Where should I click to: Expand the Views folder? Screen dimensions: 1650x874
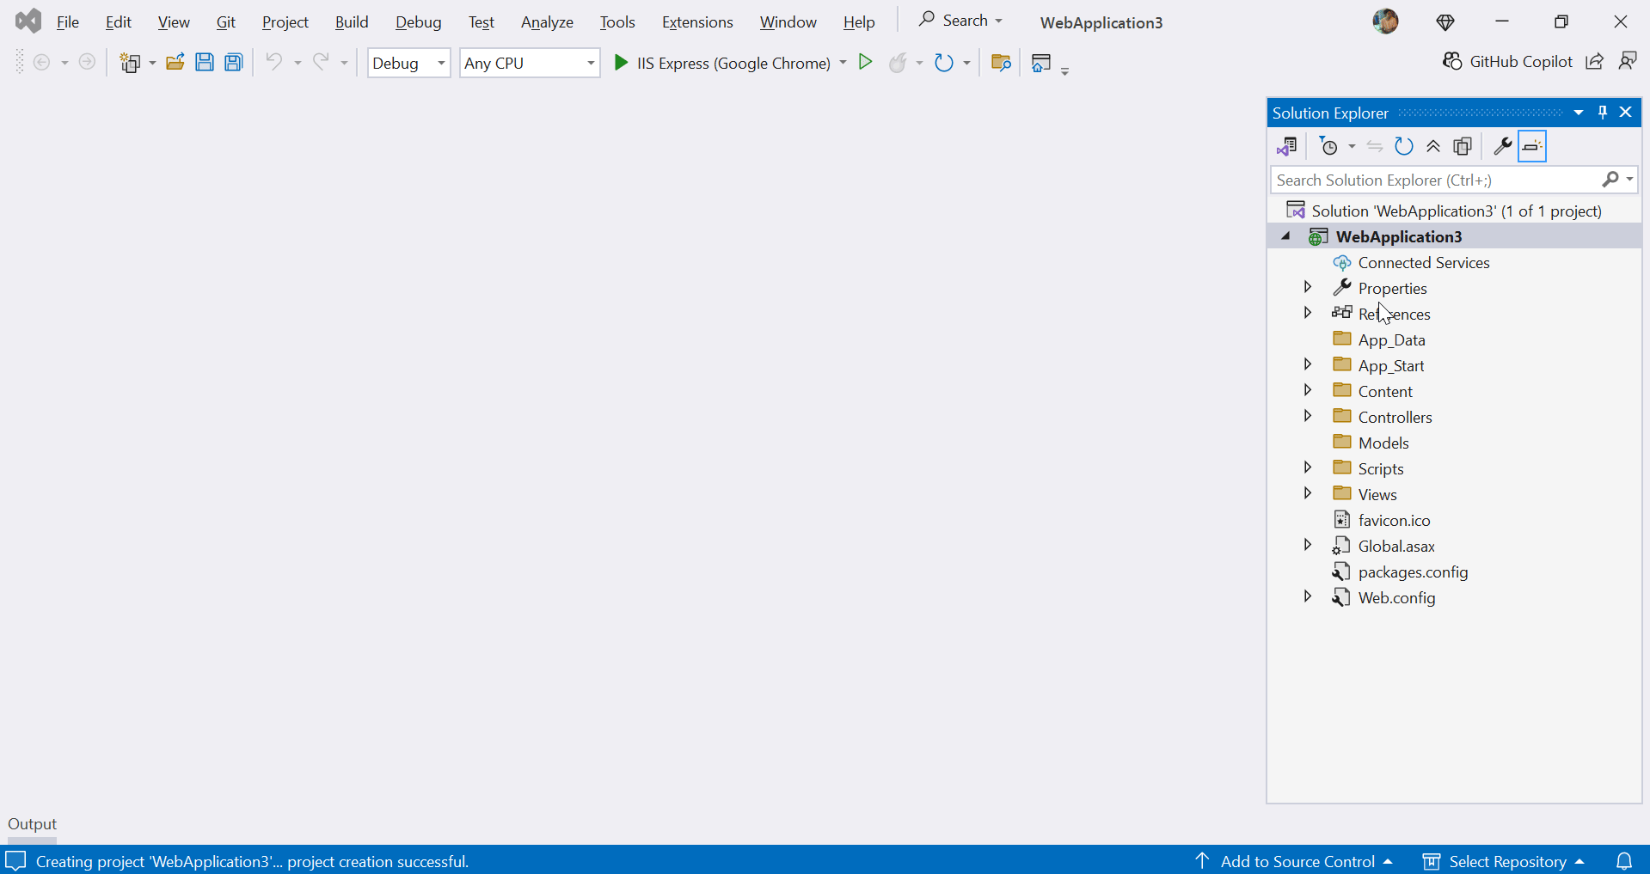[x=1307, y=493]
